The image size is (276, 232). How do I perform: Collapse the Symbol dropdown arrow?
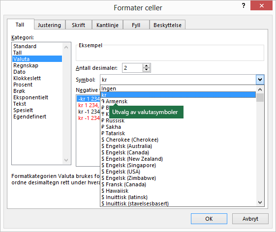[x=260, y=80]
